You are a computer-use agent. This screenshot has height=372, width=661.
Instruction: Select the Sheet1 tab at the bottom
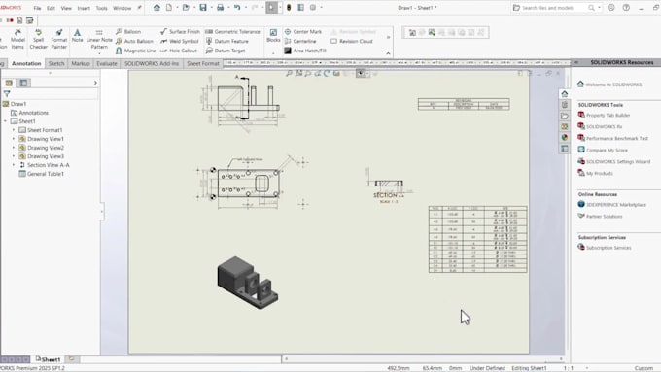[x=48, y=359]
